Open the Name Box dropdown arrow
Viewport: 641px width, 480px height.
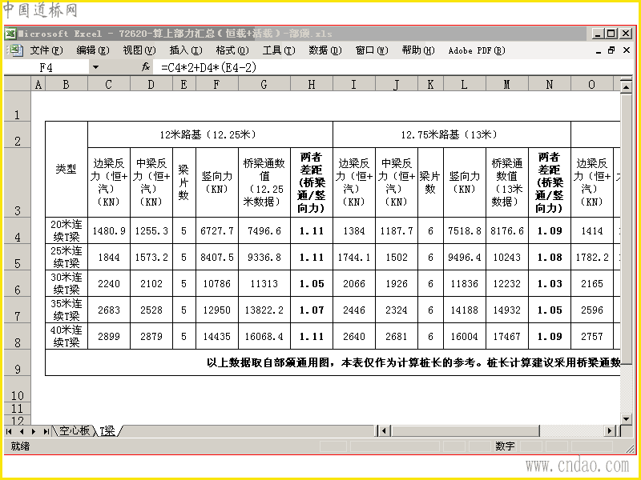pyautogui.click(x=95, y=67)
